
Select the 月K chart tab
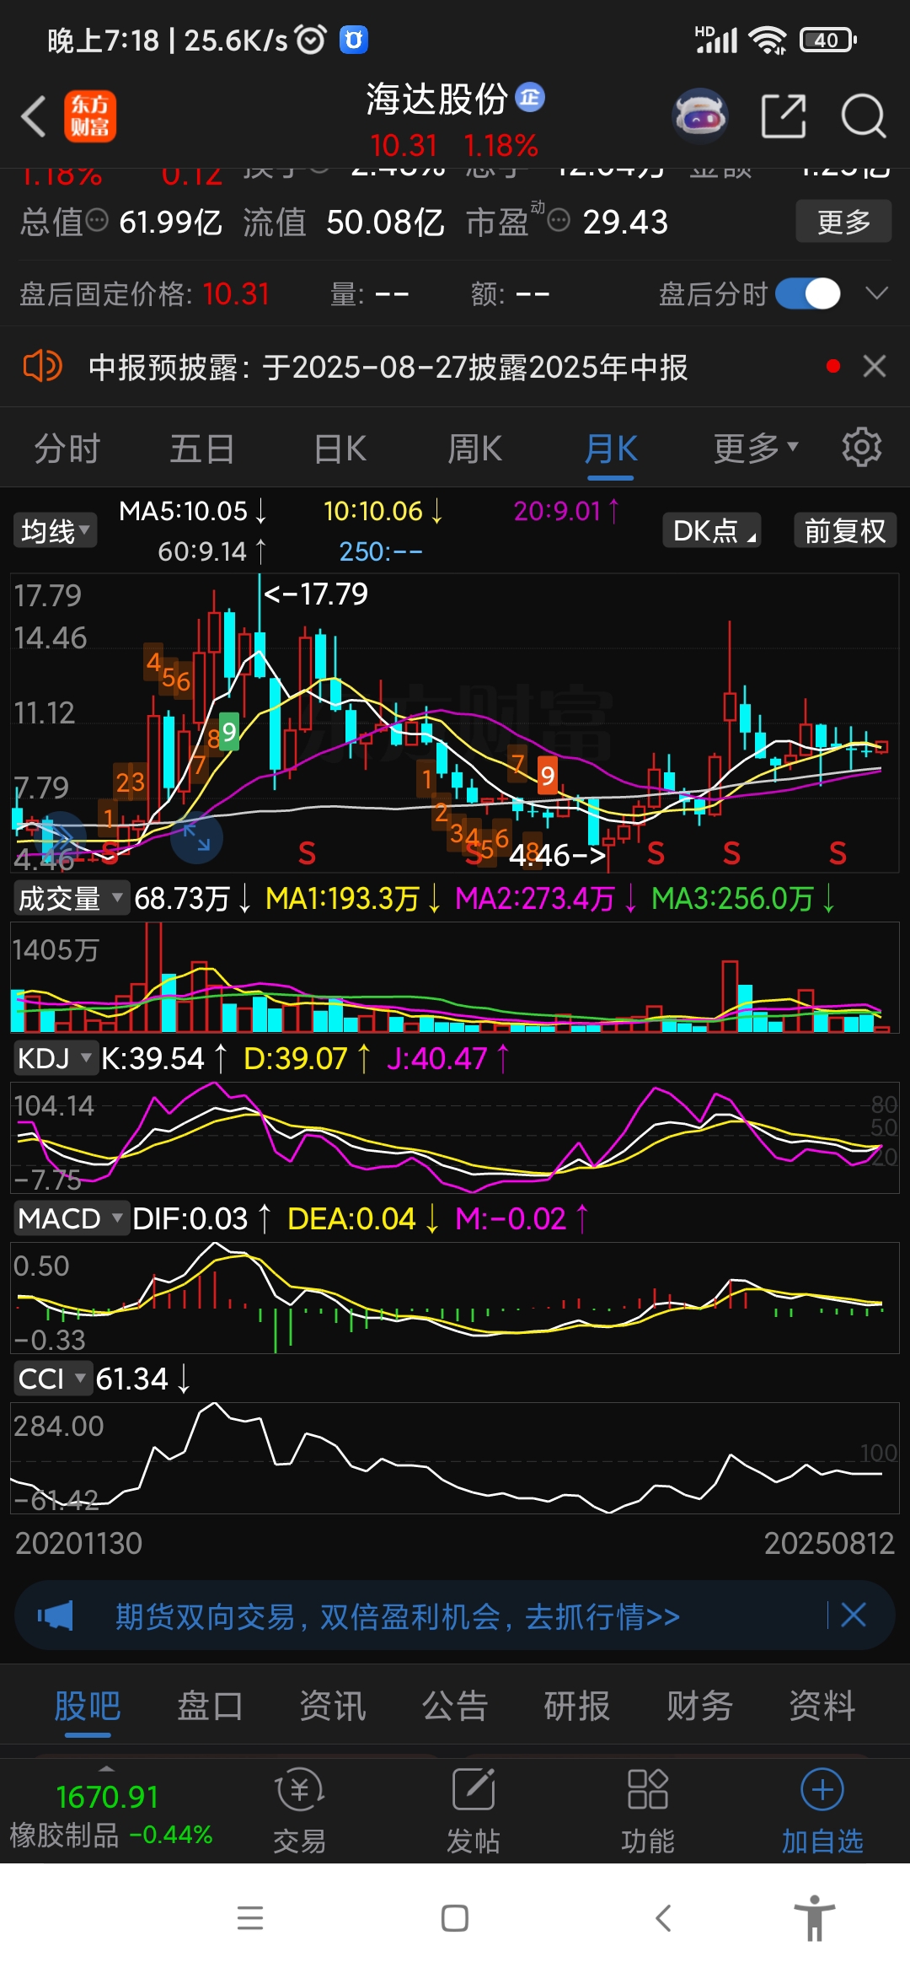(x=611, y=448)
